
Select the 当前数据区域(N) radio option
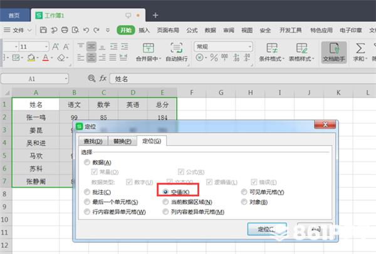point(165,202)
